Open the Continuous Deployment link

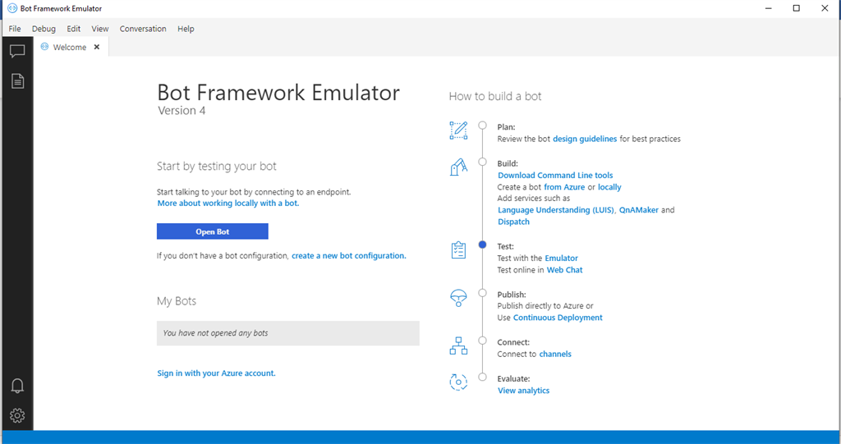point(558,318)
